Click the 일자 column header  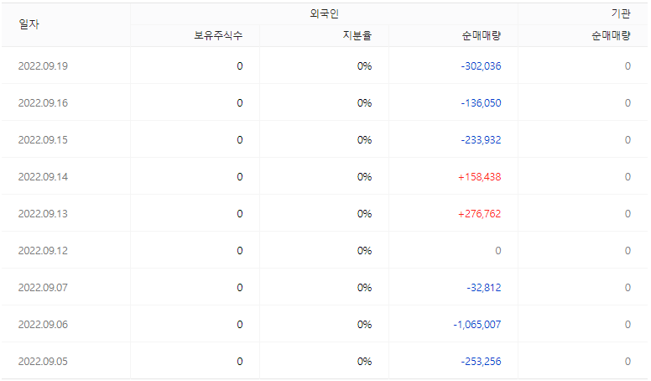pyautogui.click(x=29, y=24)
